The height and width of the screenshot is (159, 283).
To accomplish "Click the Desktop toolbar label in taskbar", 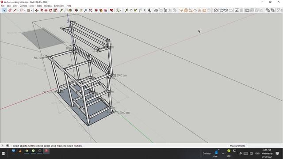I will (207, 154).
